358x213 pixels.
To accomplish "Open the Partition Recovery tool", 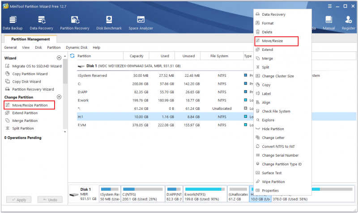I will click(x=75, y=23).
